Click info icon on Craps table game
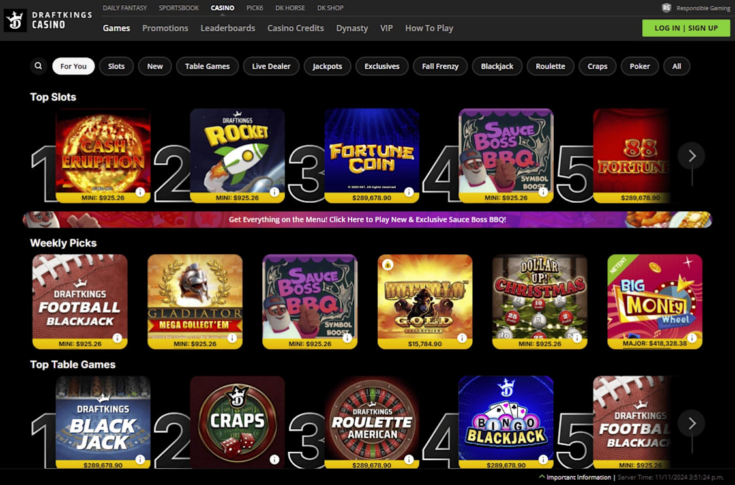Screen dimensions: 735x485 pos(275,459)
